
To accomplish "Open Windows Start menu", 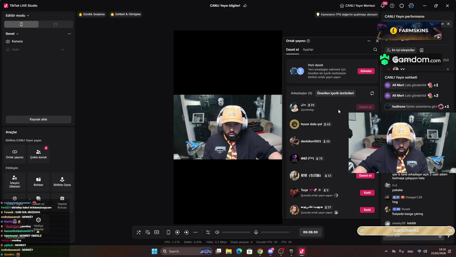I will [x=154, y=251].
